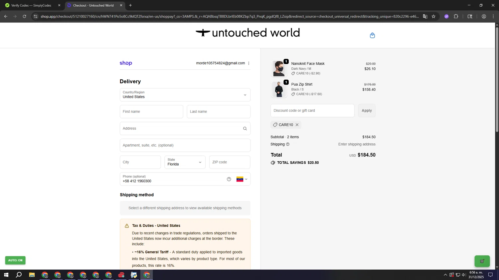
Task: Open Windows taskbar search
Action: [x=19, y=275]
